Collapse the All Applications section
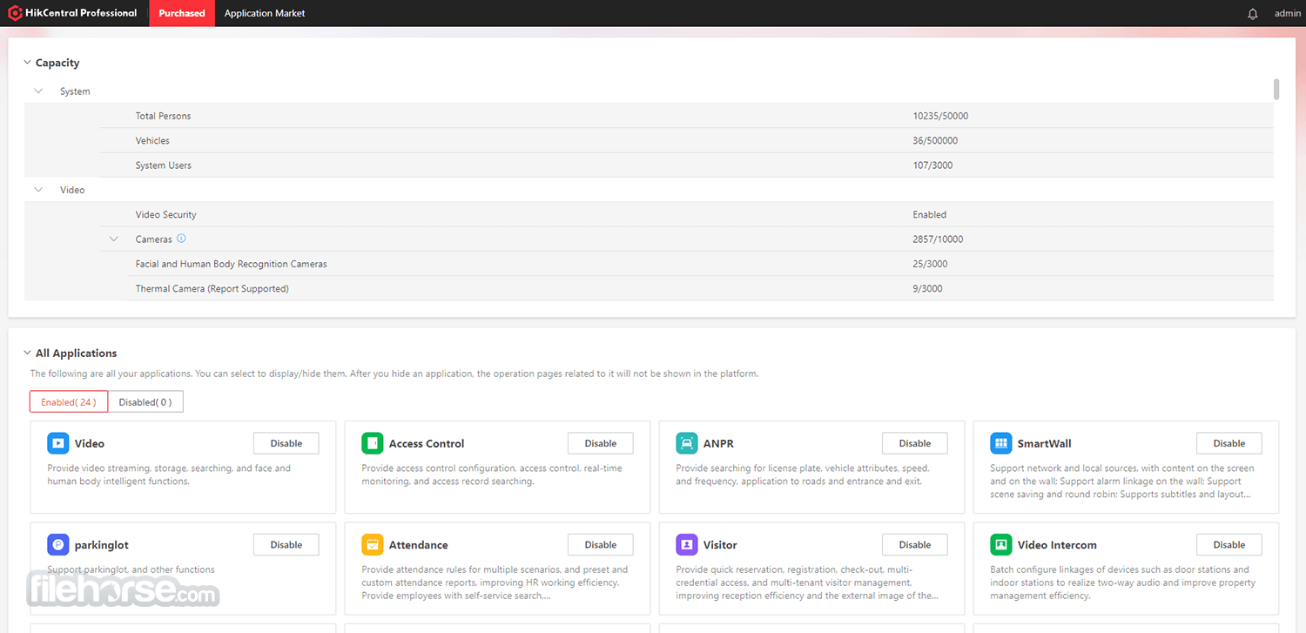Screen dimensions: 1306x633 click(27, 353)
